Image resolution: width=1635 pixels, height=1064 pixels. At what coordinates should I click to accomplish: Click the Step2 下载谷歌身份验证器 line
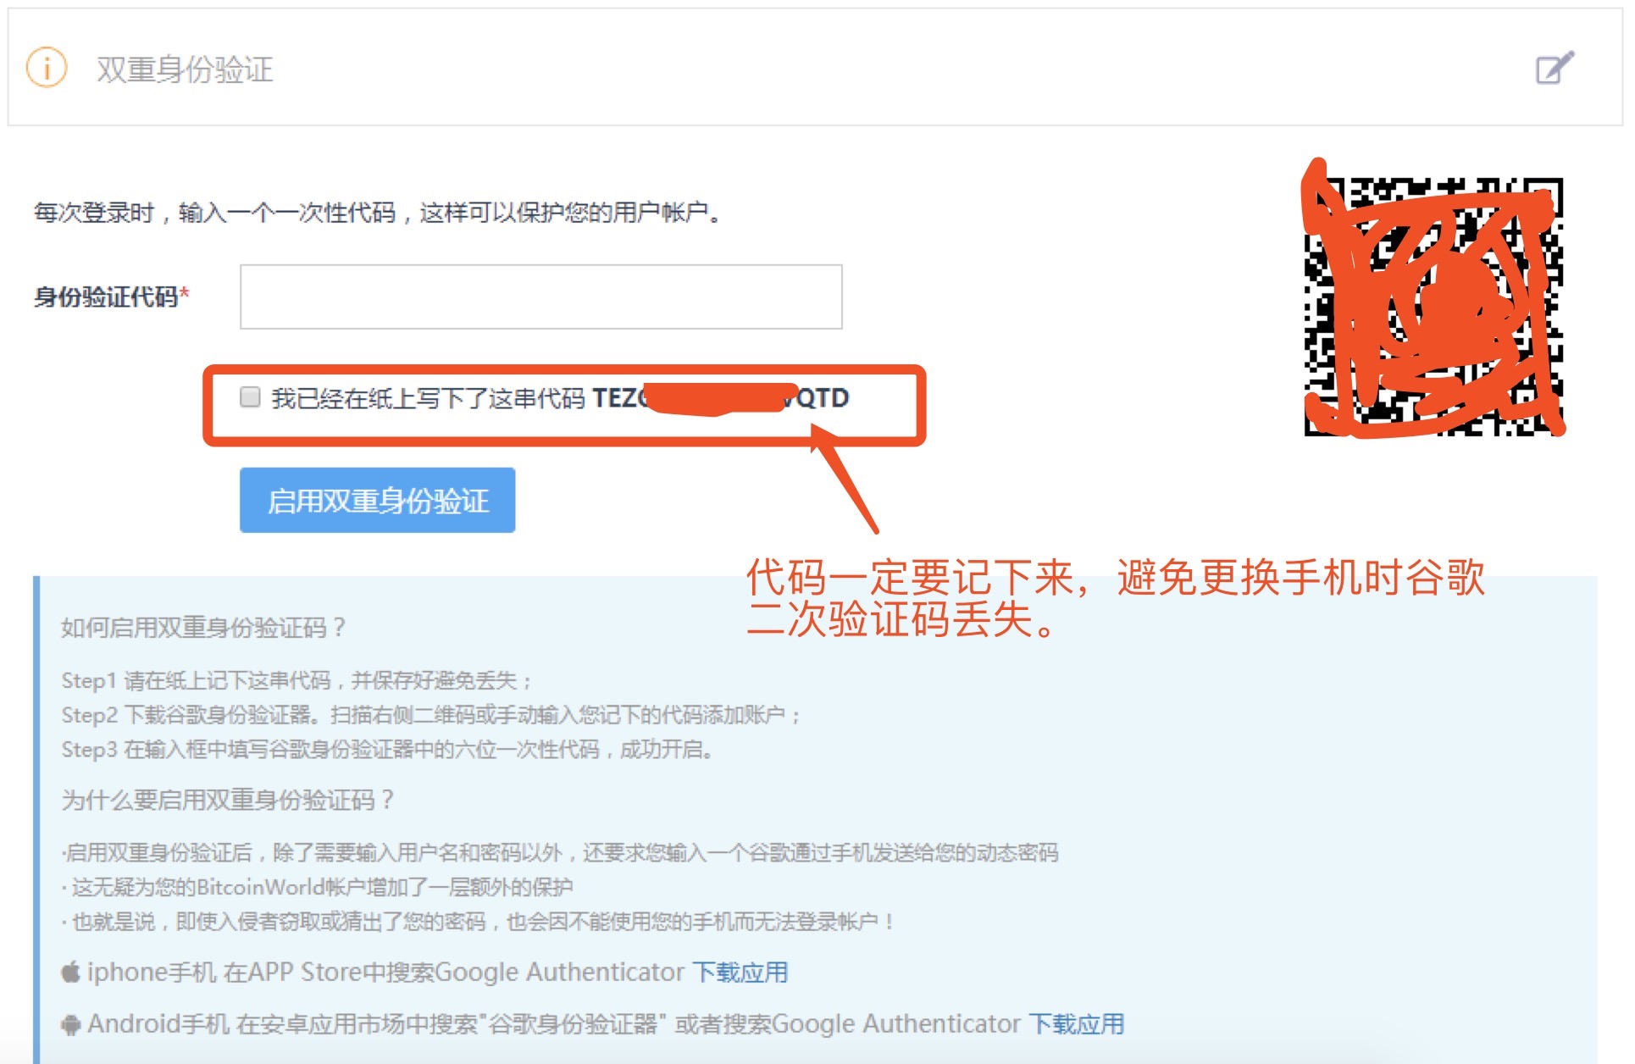coord(431,715)
